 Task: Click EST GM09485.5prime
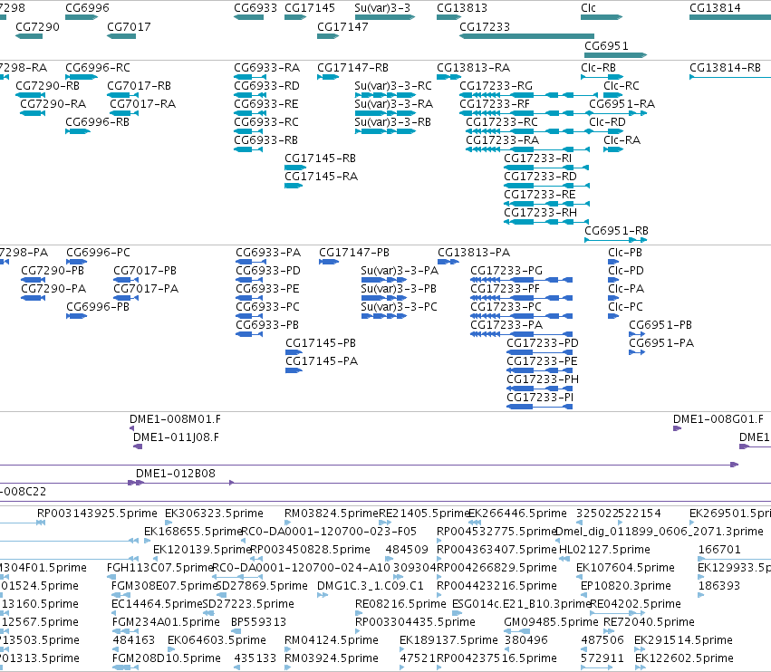[x=551, y=622]
